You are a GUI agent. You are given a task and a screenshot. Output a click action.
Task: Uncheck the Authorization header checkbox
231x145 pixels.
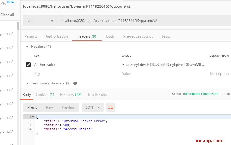tap(28, 65)
